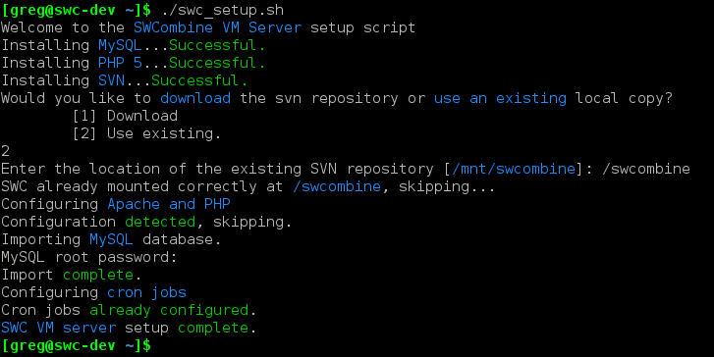Select the [2] Use existing option
Viewport: 714px width, 357px height.
tap(146, 133)
